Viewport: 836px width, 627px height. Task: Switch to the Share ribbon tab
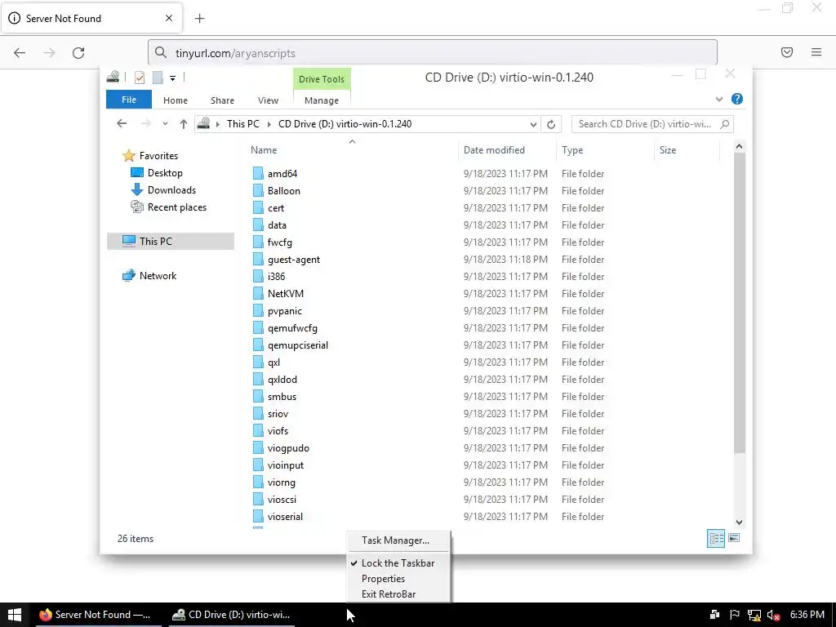[x=222, y=100]
